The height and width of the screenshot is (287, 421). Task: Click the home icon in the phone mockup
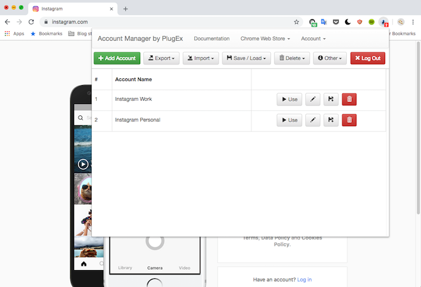[x=84, y=264]
